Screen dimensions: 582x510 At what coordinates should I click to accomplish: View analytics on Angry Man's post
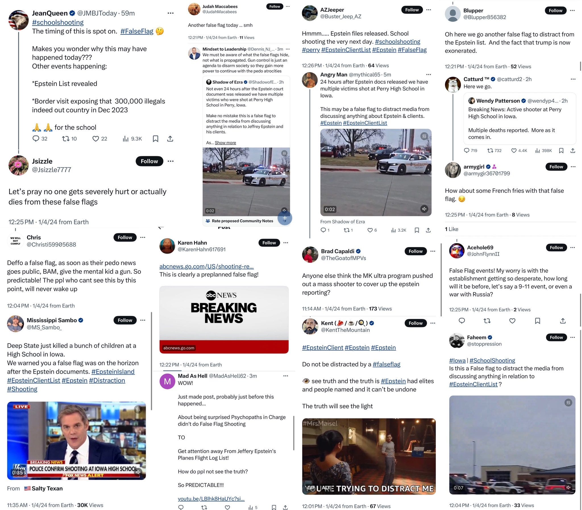[393, 230]
